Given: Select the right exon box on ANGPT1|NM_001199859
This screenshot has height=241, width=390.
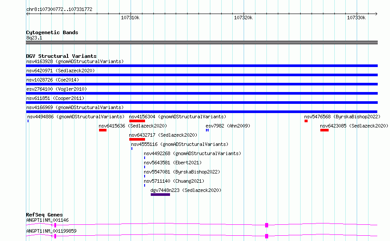Looking at the screenshot, I should click(x=266, y=236).
